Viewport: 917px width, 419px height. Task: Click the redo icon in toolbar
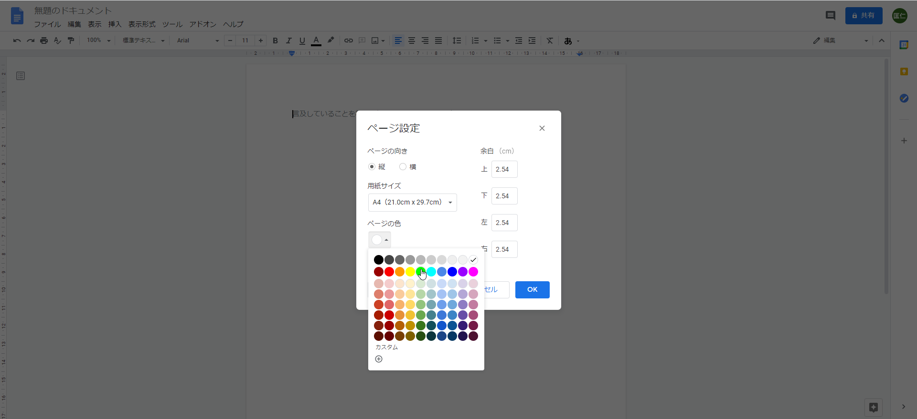point(31,41)
